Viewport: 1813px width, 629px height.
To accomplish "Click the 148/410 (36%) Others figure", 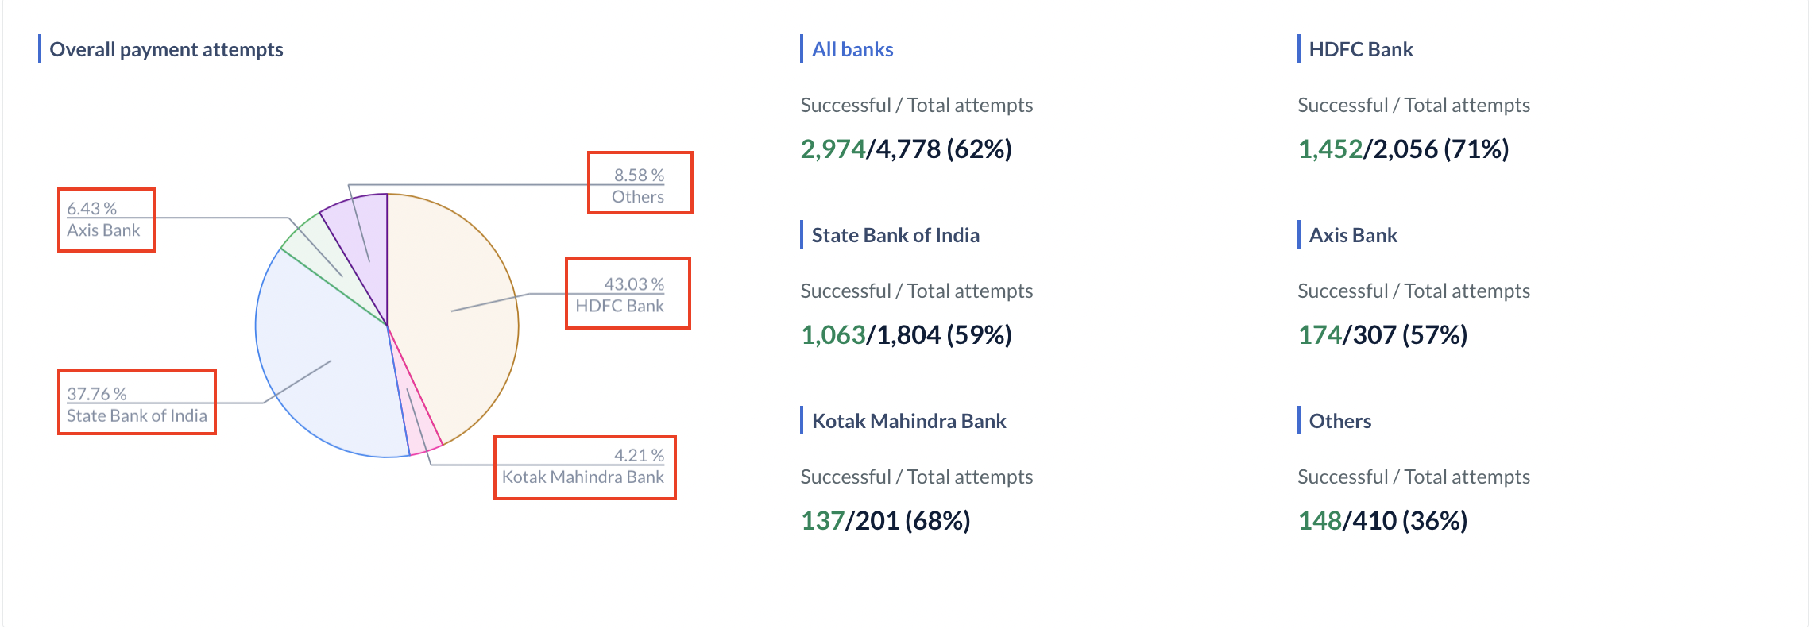I will pyautogui.click(x=1382, y=520).
